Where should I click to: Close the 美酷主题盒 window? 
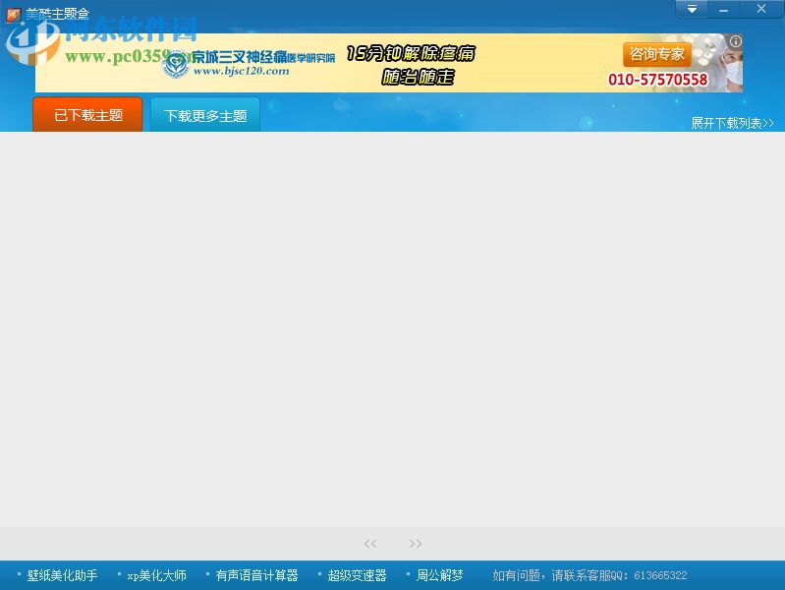[761, 9]
